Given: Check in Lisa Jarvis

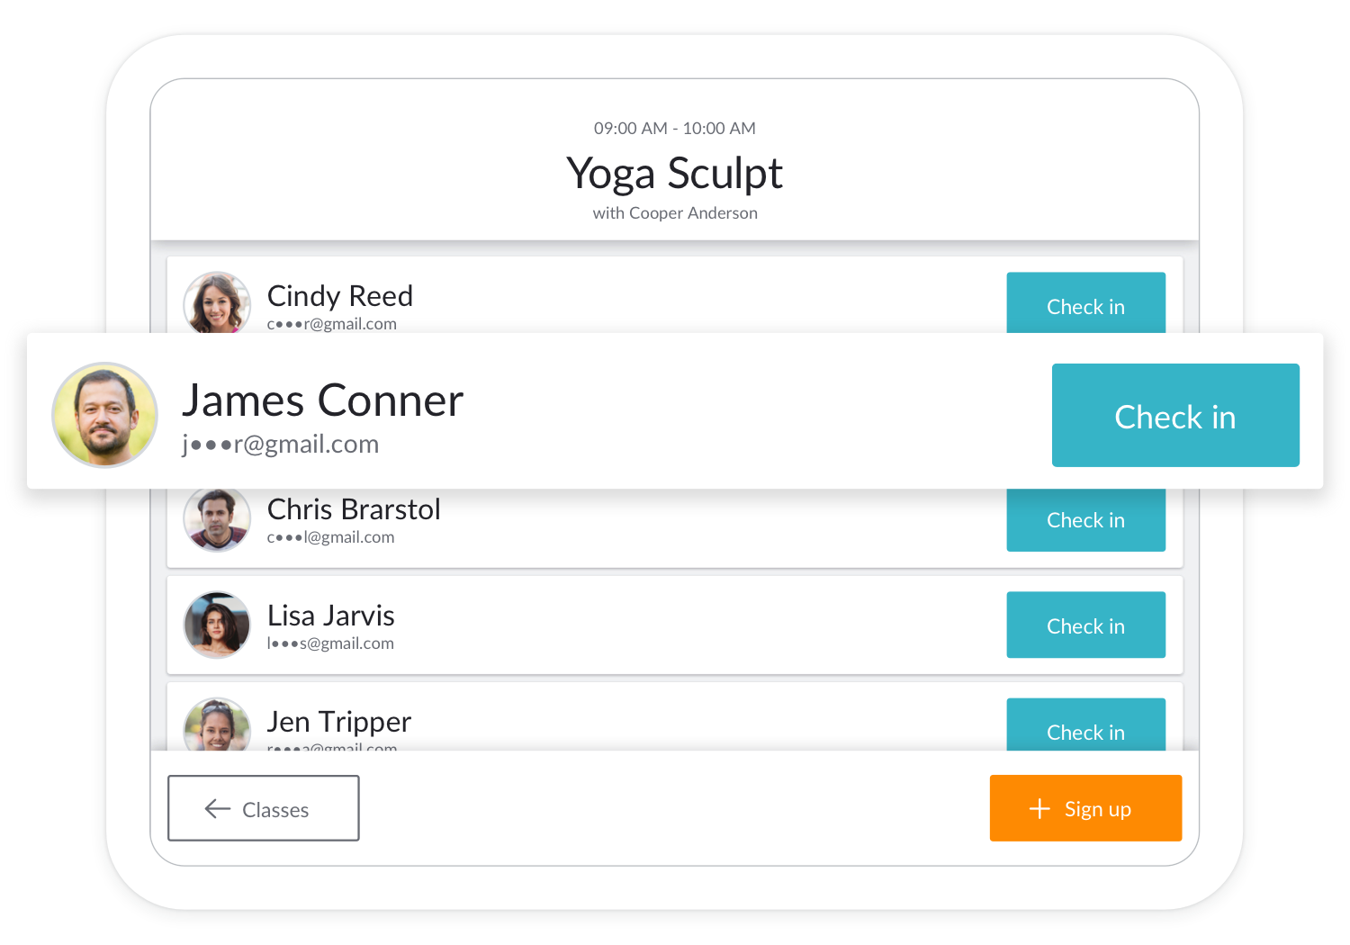Looking at the screenshot, I should tap(1085, 625).
